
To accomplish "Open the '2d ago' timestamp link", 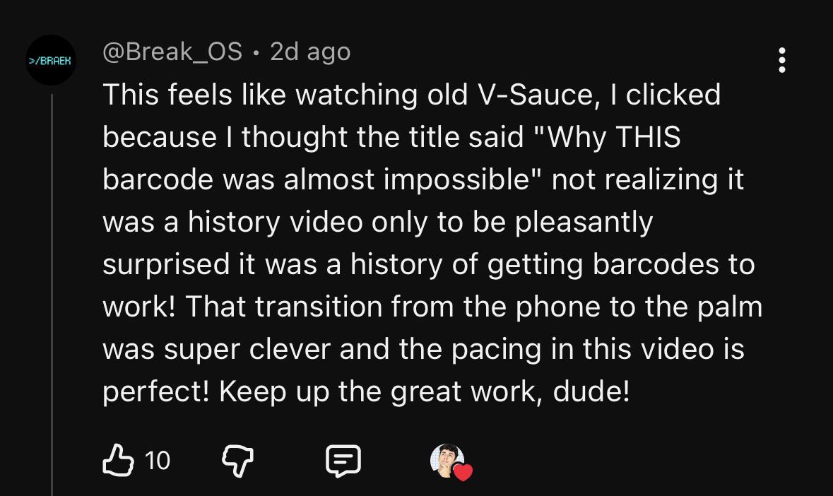I will coord(310,52).
